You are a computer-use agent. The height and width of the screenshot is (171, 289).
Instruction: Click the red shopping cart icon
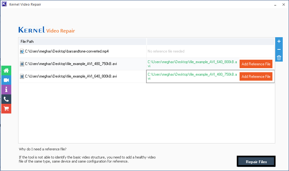6,108
